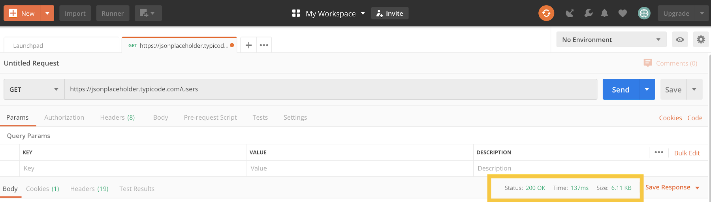711x202 pixels.
Task: Open the Save Response dropdown
Action: tap(672, 187)
